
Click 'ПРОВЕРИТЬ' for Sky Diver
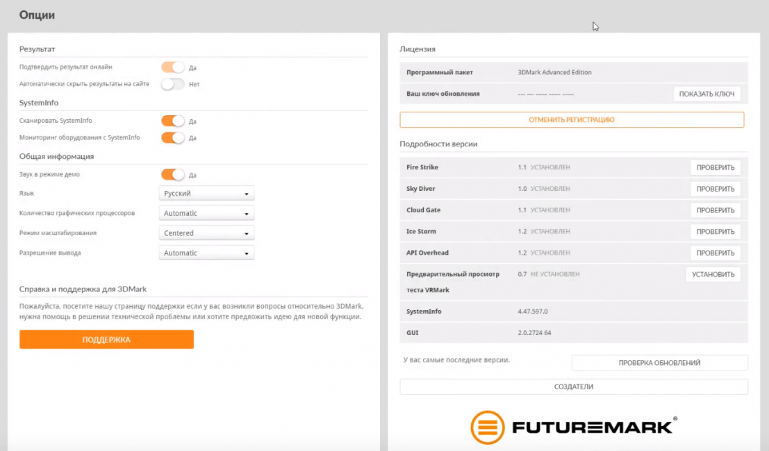(x=715, y=189)
